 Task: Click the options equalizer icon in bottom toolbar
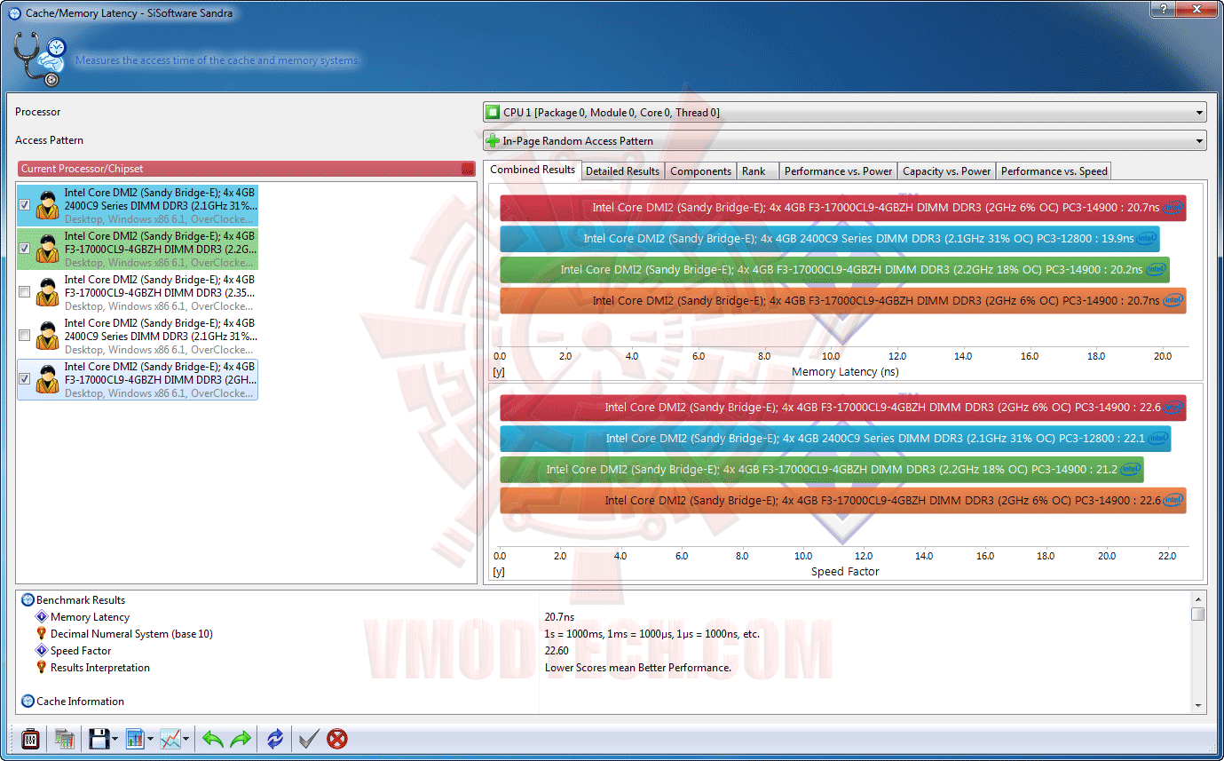(x=29, y=738)
